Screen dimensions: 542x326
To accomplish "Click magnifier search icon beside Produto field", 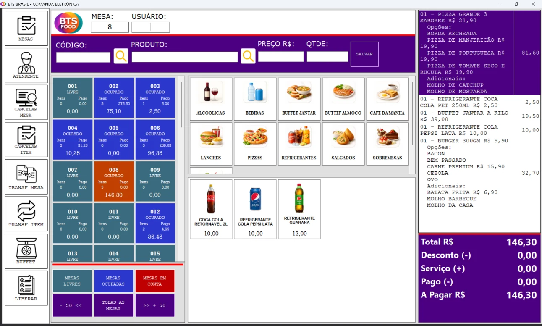I will pyautogui.click(x=248, y=56).
